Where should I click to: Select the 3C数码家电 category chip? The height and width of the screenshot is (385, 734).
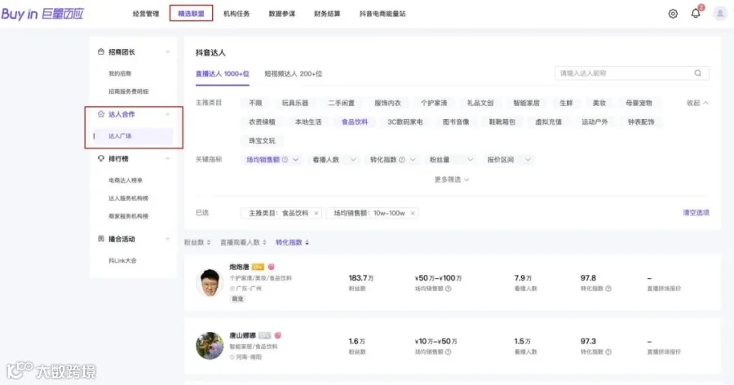coord(405,122)
